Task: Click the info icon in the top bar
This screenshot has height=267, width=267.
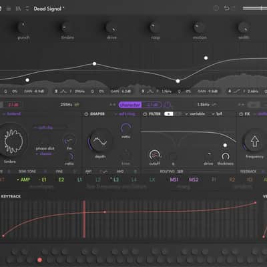Action: 216,8
